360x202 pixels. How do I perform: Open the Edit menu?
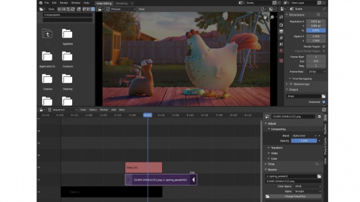point(54,3)
